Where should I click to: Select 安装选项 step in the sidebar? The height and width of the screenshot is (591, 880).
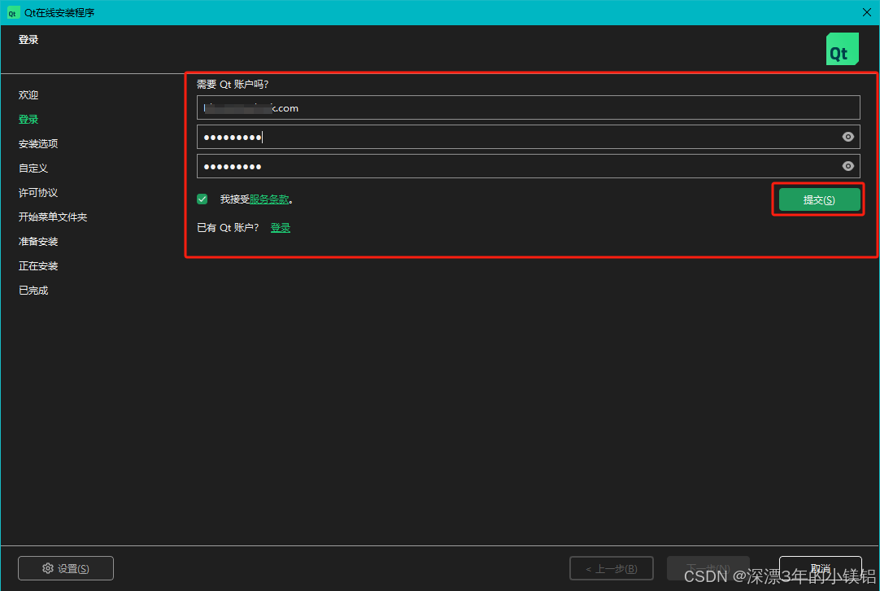[38, 144]
